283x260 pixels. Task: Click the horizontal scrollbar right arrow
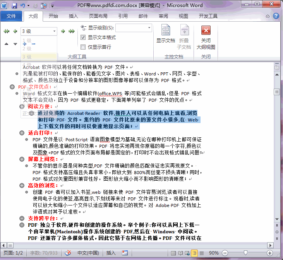270,245
